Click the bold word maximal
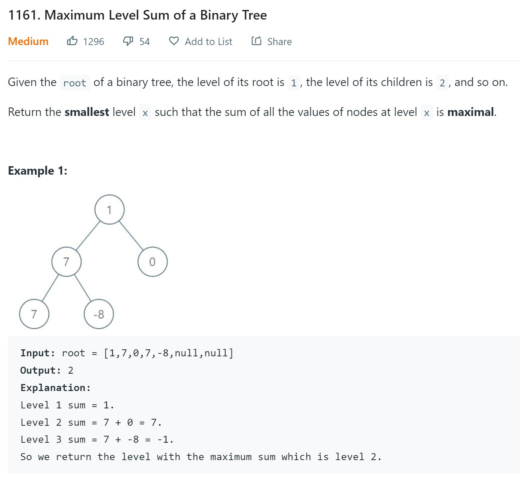The height and width of the screenshot is (483, 520). (x=471, y=112)
